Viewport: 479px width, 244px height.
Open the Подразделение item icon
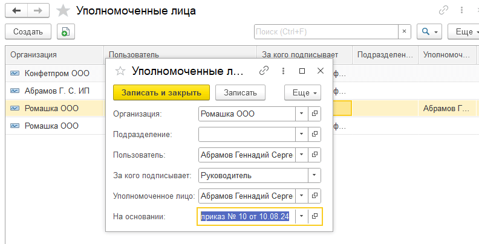coord(314,134)
